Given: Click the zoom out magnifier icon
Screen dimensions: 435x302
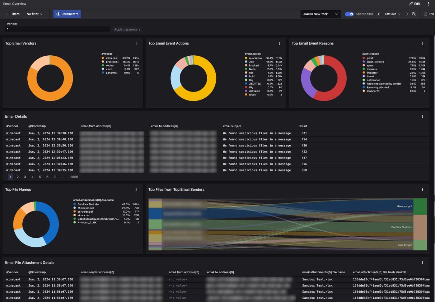Looking at the screenshot, I should pos(414,14).
